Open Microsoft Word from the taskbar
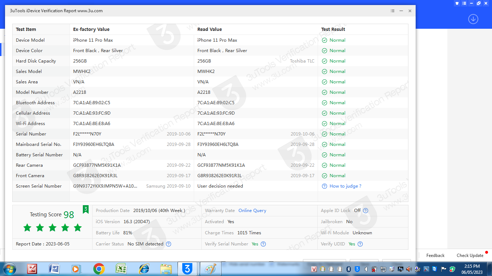The image size is (492, 276). [54, 269]
